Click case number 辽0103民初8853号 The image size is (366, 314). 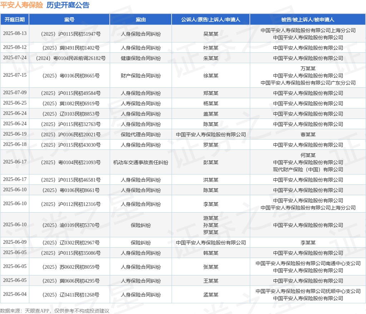coord(71,114)
